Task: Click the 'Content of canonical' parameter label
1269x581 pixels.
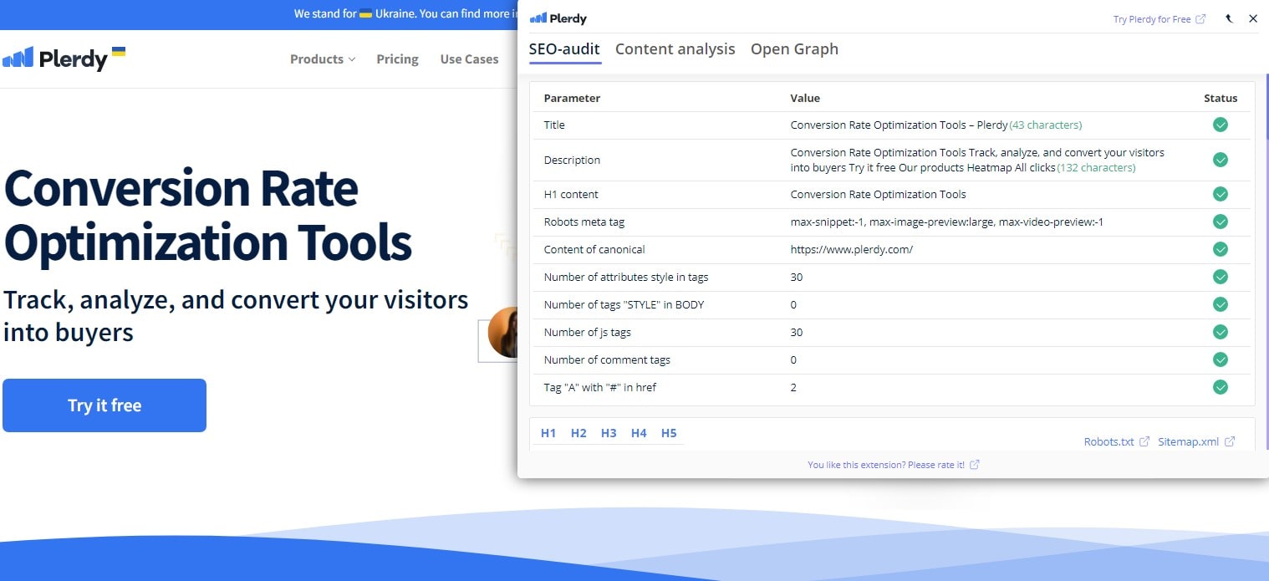Action: (594, 249)
